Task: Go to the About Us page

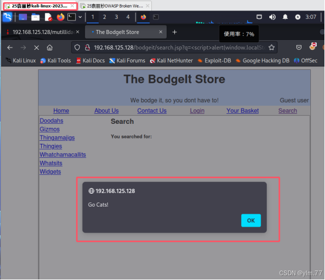Action: click(107, 111)
